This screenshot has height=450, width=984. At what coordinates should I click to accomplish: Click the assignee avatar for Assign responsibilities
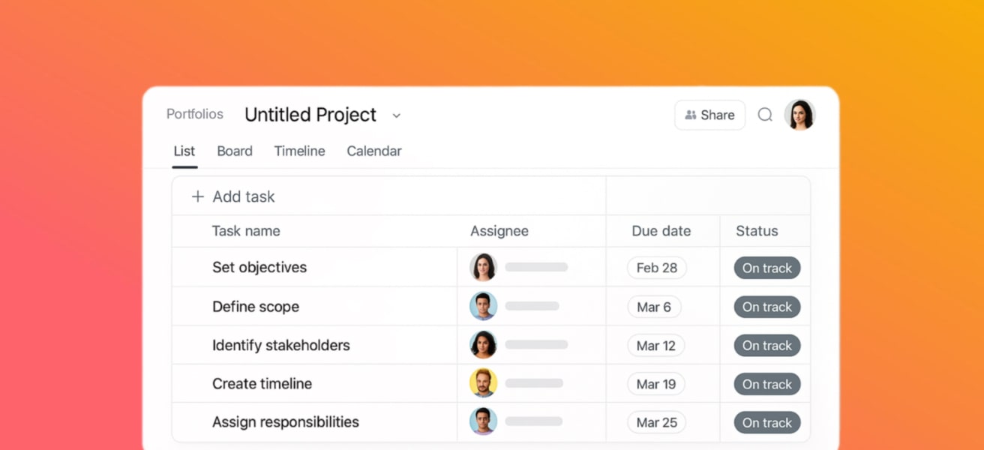484,421
